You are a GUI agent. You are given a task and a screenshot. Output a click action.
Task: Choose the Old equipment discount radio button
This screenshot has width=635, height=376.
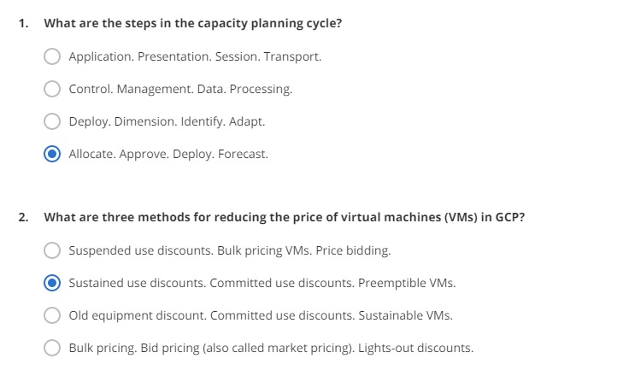click(x=52, y=315)
